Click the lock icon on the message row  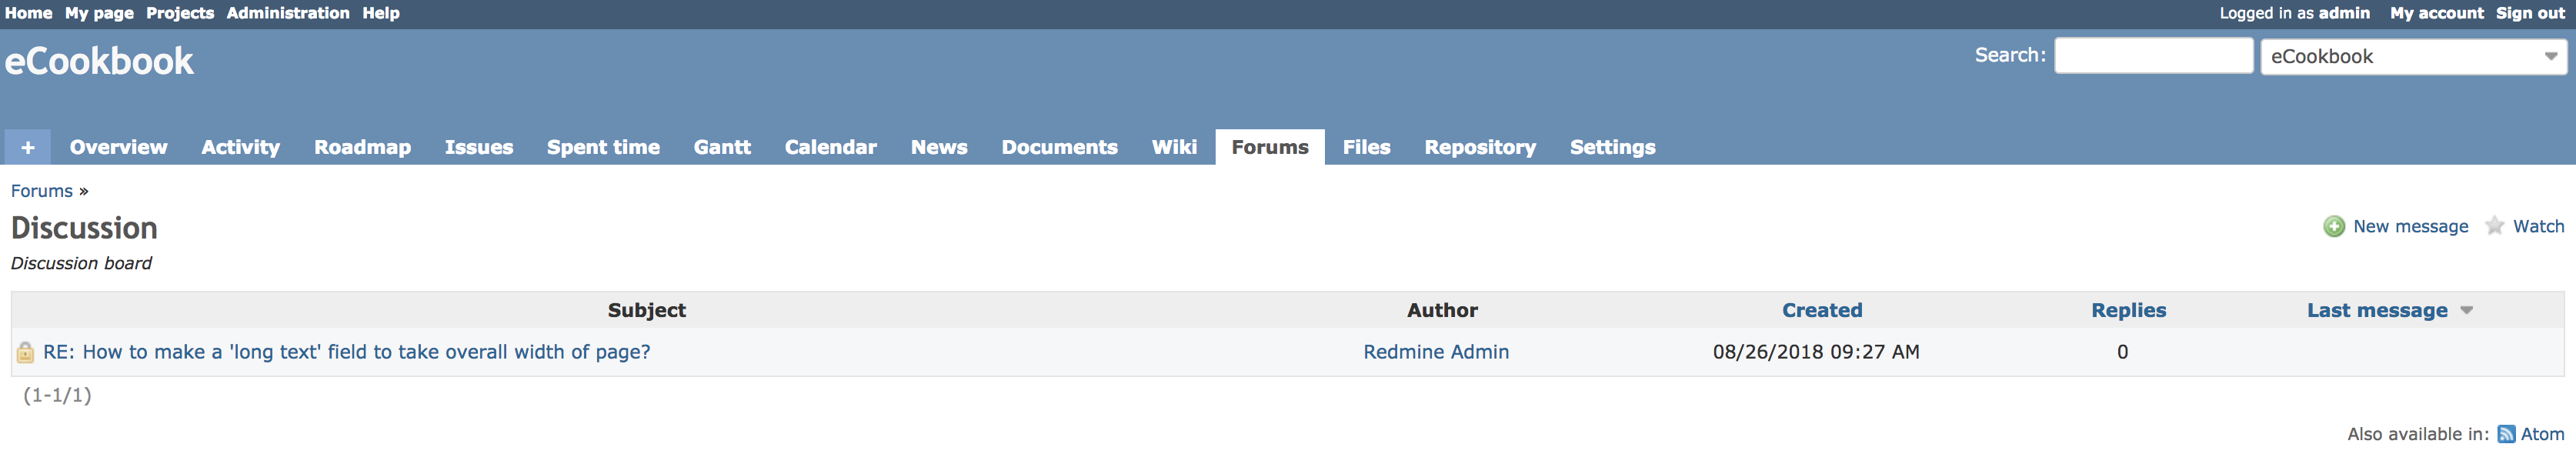pos(26,352)
